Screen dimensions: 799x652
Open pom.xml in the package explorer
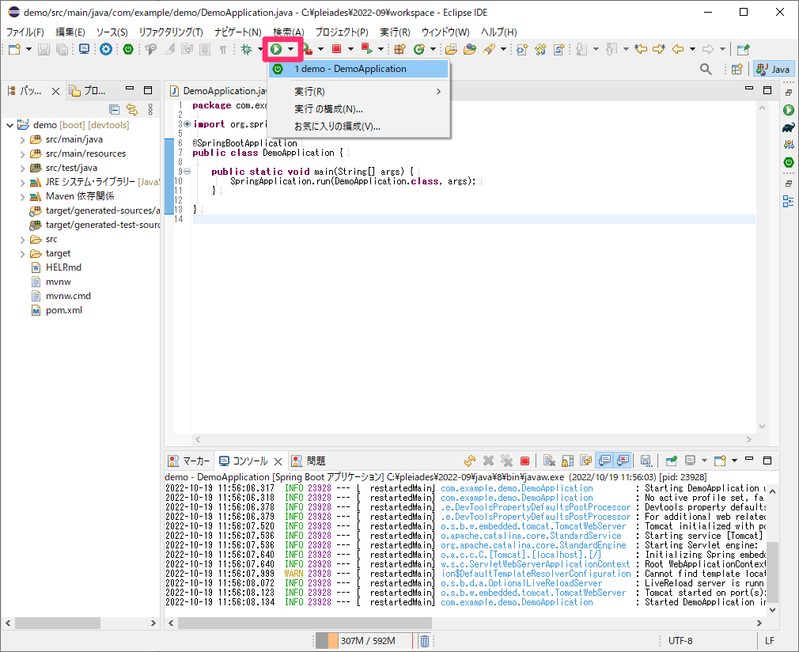tap(64, 310)
